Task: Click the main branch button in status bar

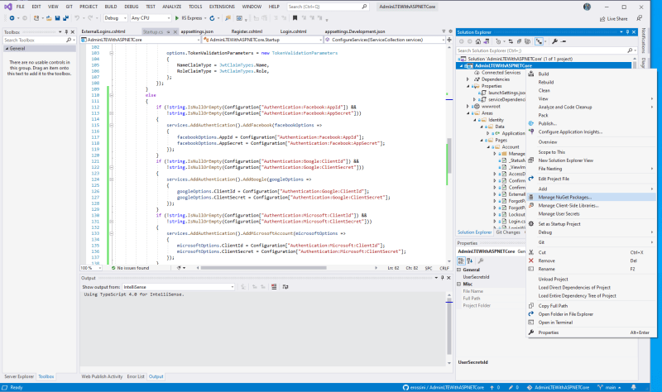Action: coord(610,387)
